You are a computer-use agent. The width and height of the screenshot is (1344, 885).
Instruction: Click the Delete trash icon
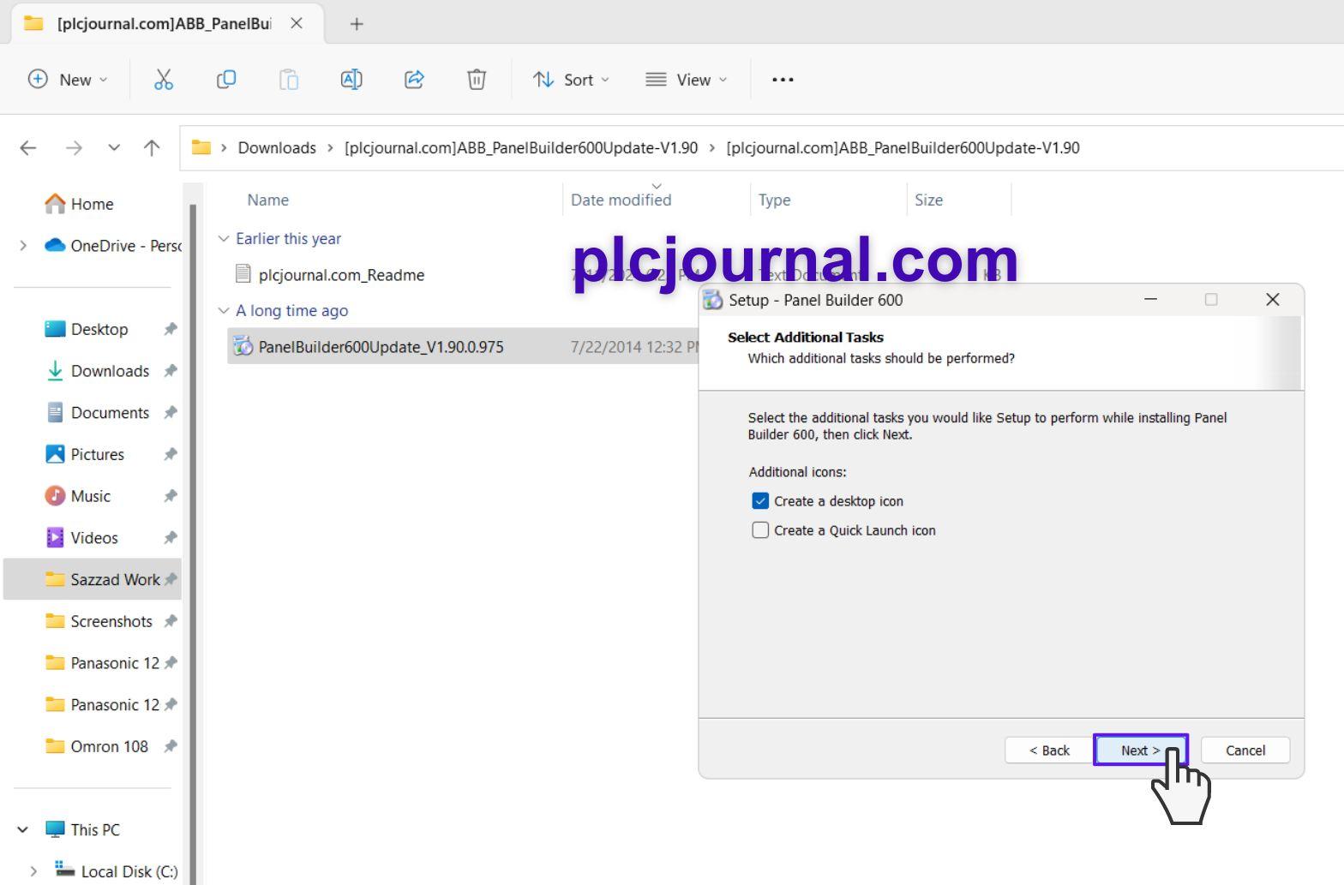(x=477, y=80)
